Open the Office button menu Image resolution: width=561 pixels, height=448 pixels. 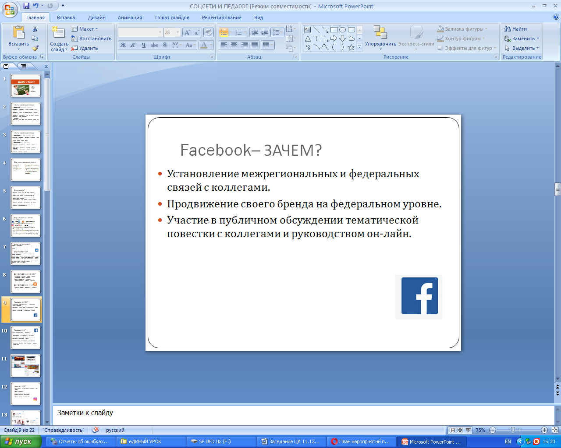(10, 9)
